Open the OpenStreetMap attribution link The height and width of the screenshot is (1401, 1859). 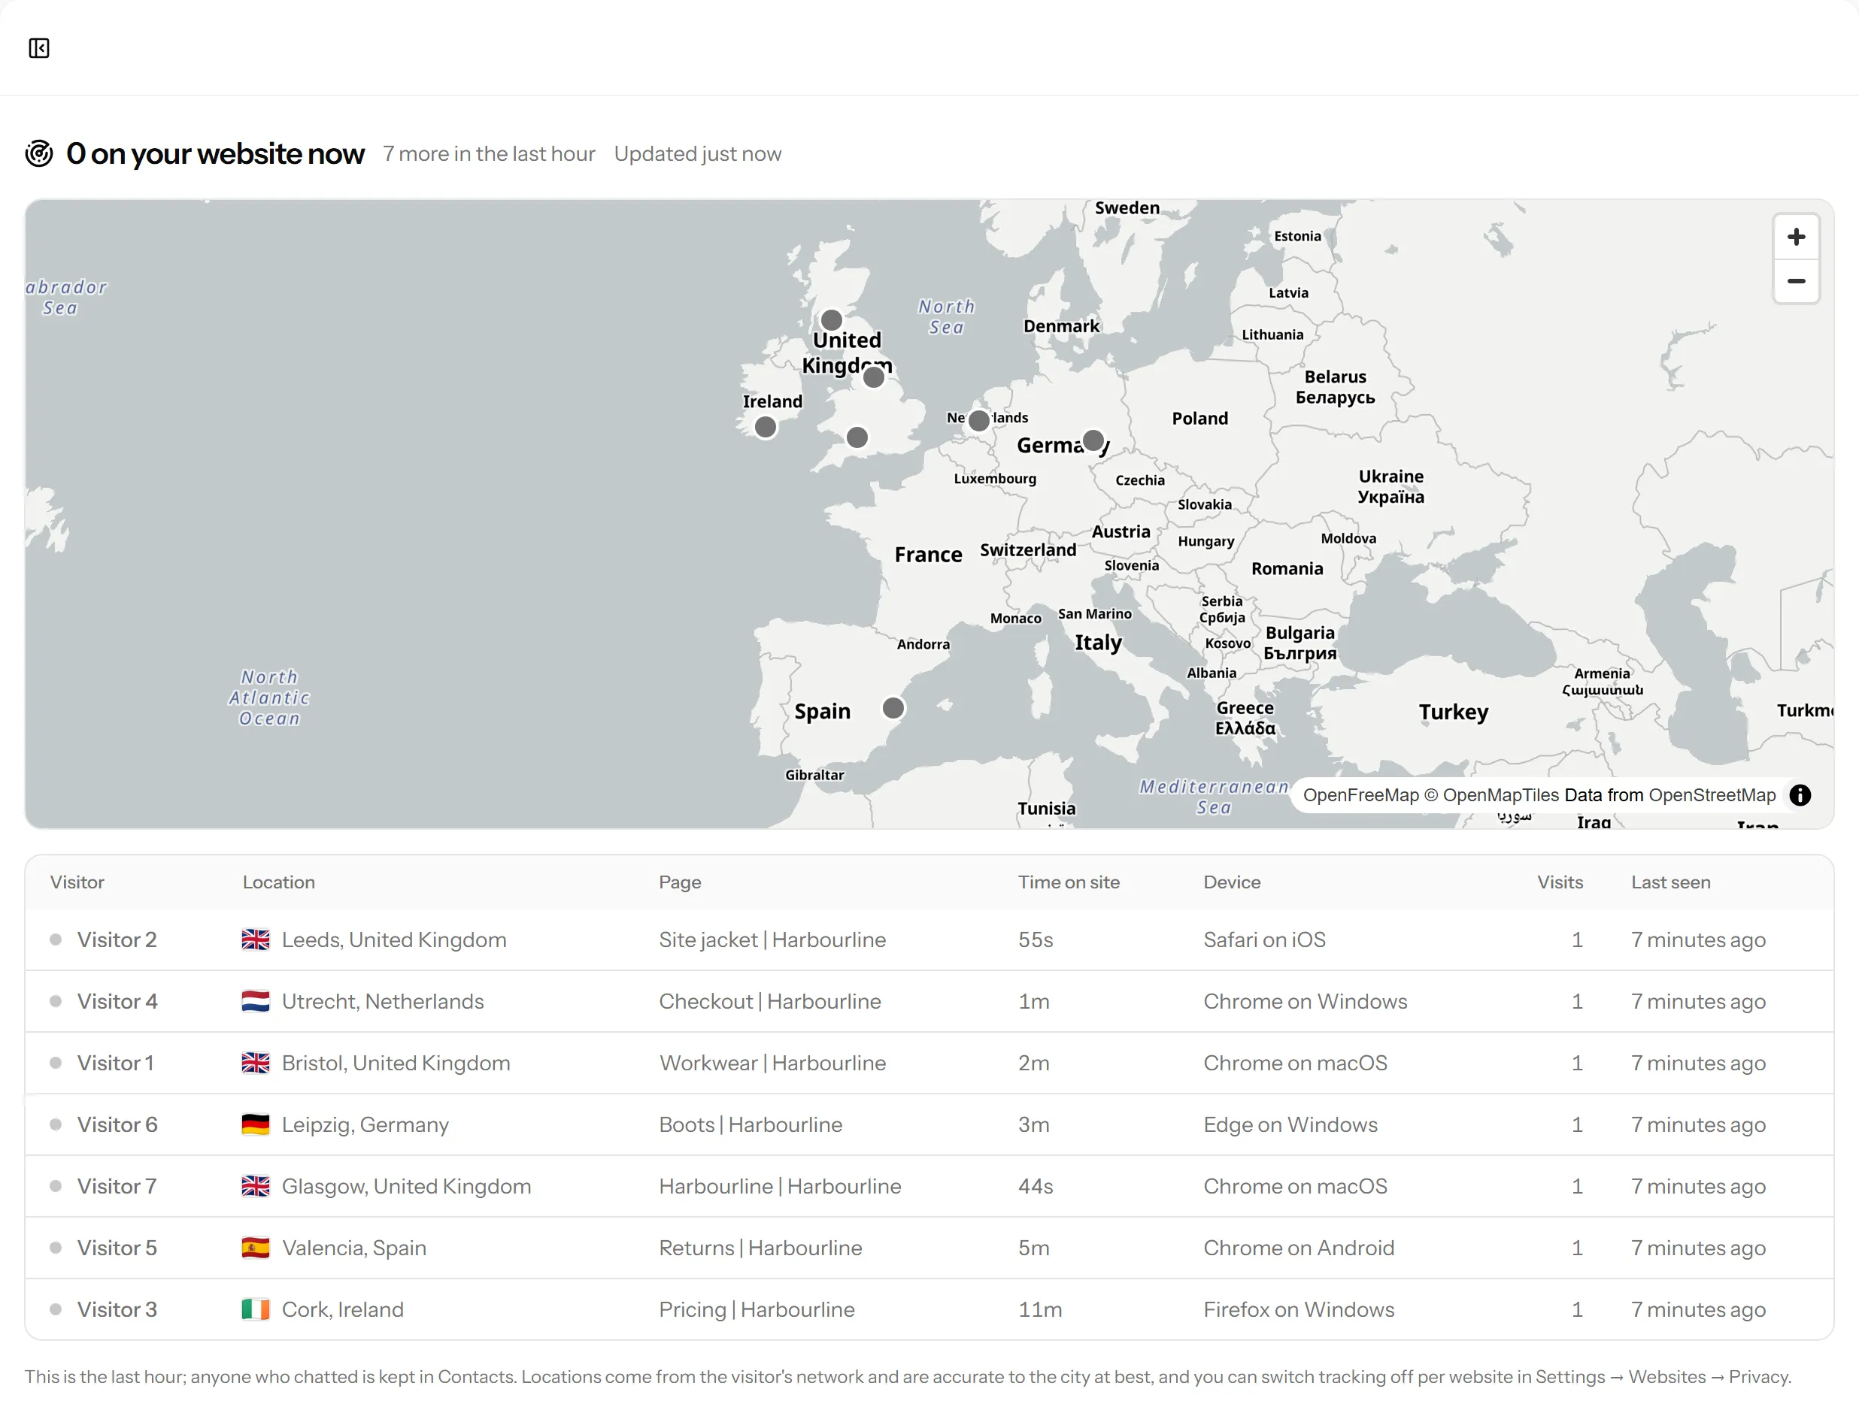[x=1712, y=795]
